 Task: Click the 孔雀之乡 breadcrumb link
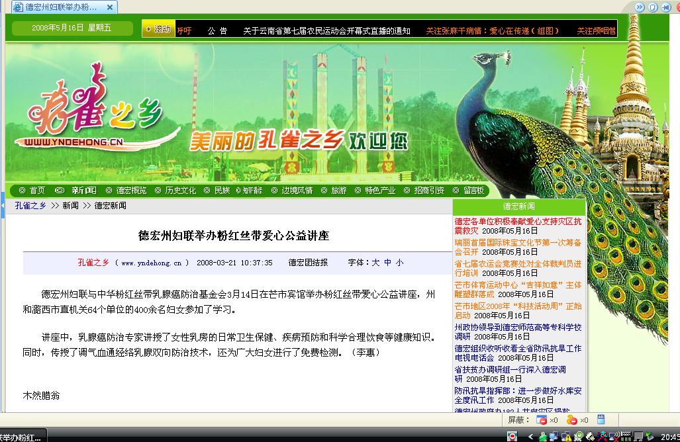pos(30,205)
